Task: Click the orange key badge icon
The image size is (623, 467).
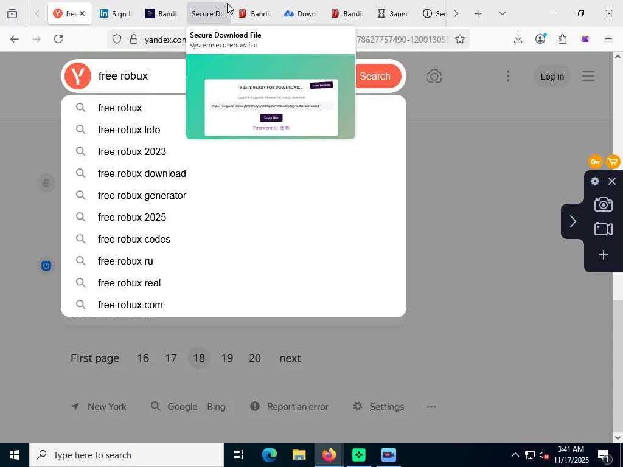Action: click(595, 162)
